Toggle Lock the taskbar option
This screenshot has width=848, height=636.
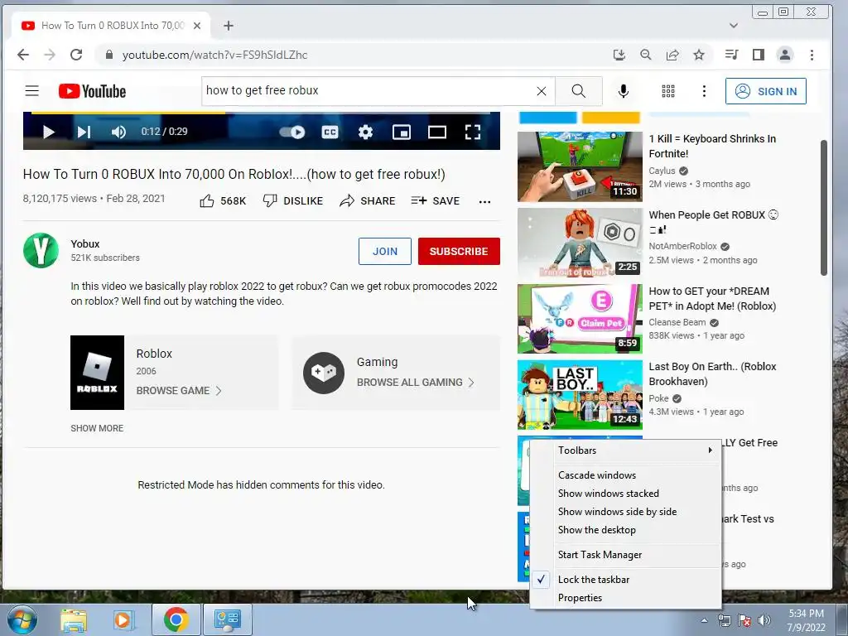click(x=626, y=580)
